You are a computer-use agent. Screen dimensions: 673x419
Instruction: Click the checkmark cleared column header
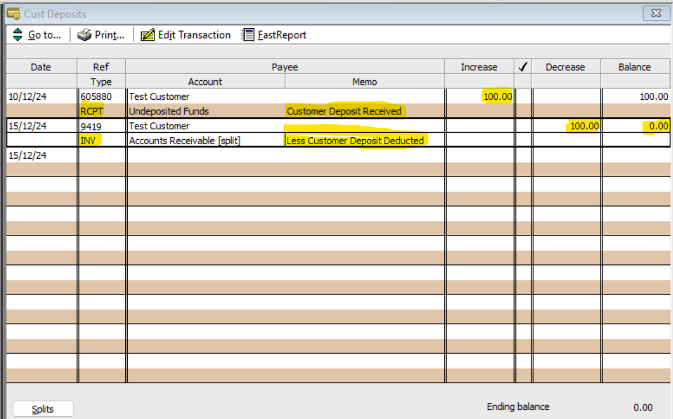pos(523,67)
